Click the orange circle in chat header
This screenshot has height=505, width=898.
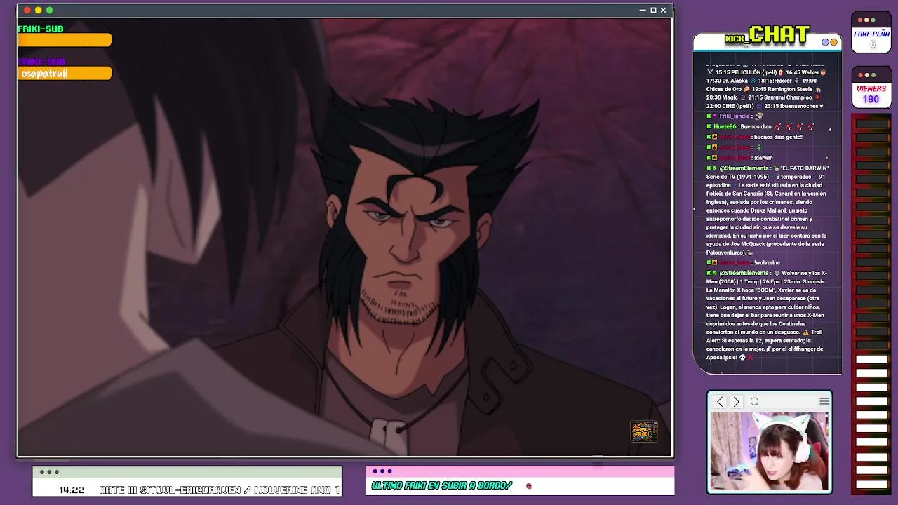[834, 42]
